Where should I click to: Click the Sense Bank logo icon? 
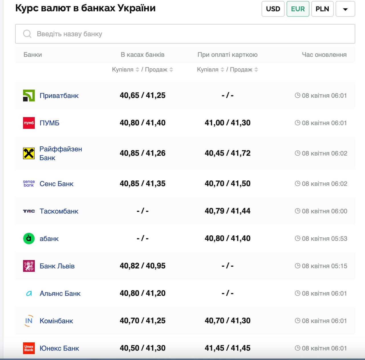pos(29,184)
